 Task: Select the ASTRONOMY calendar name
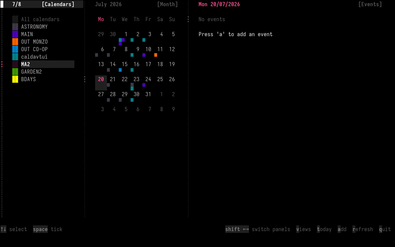tap(34, 27)
